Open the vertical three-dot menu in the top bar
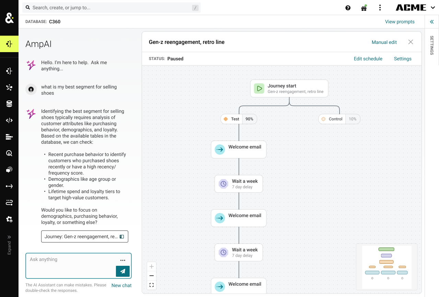439x297 pixels. click(x=380, y=8)
